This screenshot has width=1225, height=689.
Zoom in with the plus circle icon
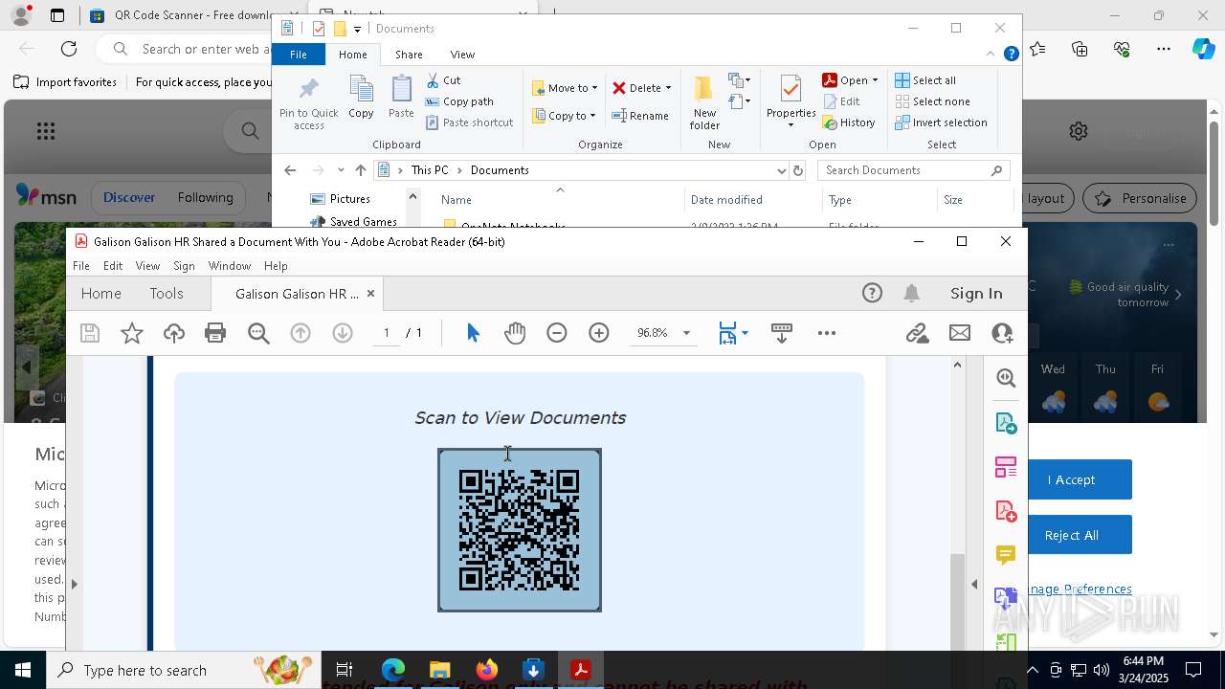[599, 333]
